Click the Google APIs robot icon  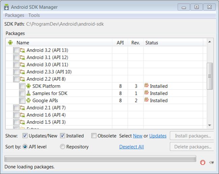coord(29,101)
